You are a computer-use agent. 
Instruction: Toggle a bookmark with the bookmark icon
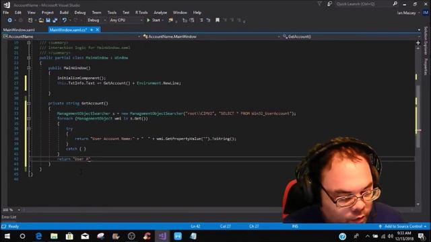click(x=218, y=20)
